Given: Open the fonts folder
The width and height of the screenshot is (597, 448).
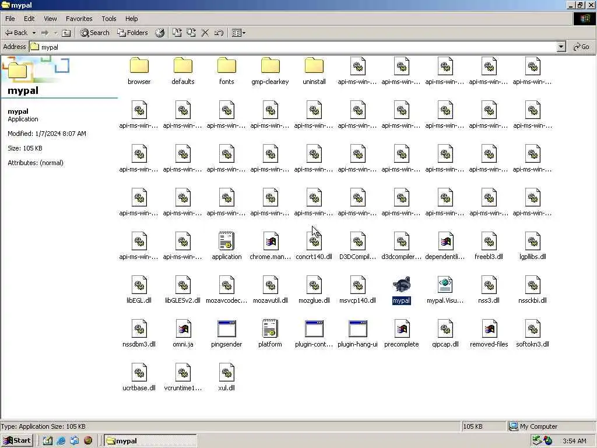Looking at the screenshot, I should tap(227, 71).
